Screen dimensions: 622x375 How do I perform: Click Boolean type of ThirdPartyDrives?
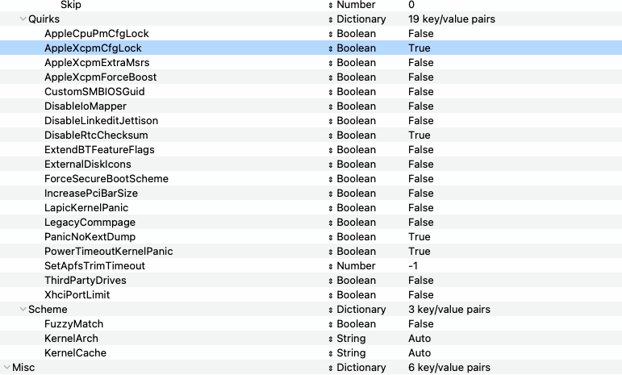click(x=357, y=281)
